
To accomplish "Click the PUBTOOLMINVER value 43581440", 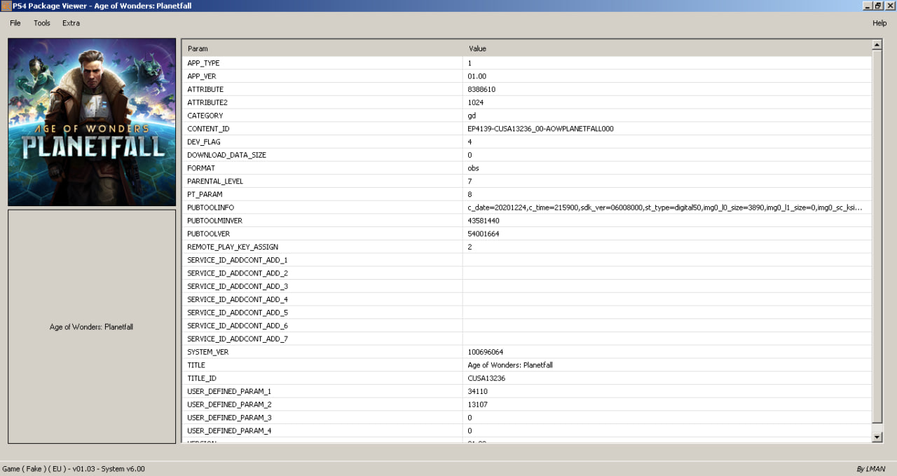I will coord(484,220).
